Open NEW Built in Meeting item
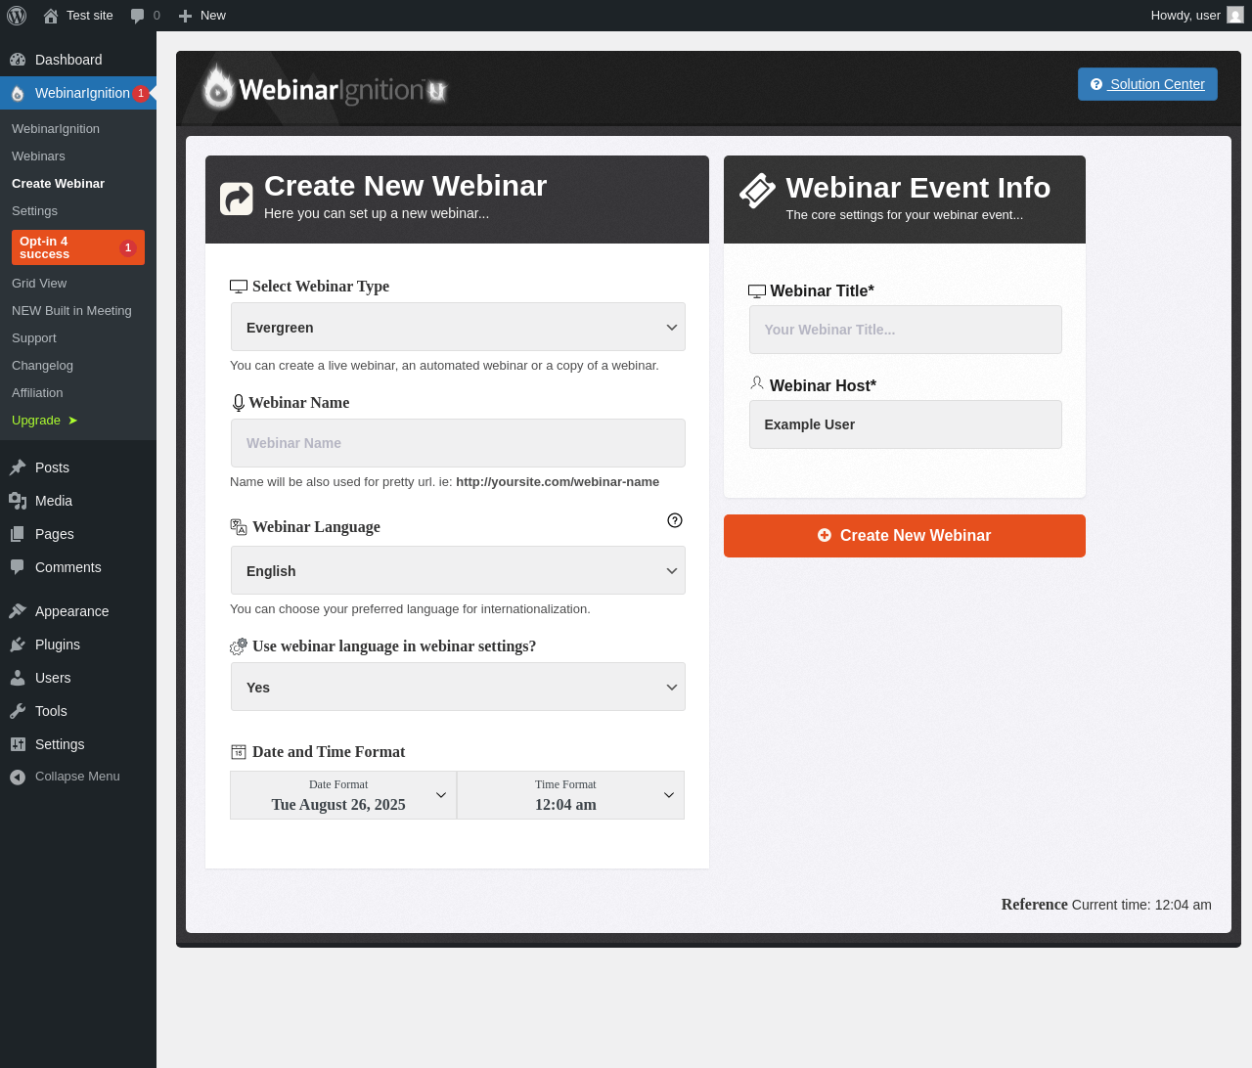Viewport: 1252px width, 1068px height. (71, 311)
